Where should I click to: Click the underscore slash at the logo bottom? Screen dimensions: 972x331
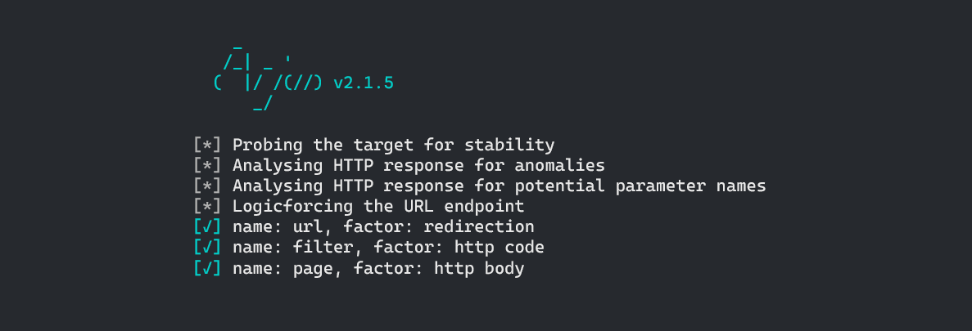tap(263, 104)
